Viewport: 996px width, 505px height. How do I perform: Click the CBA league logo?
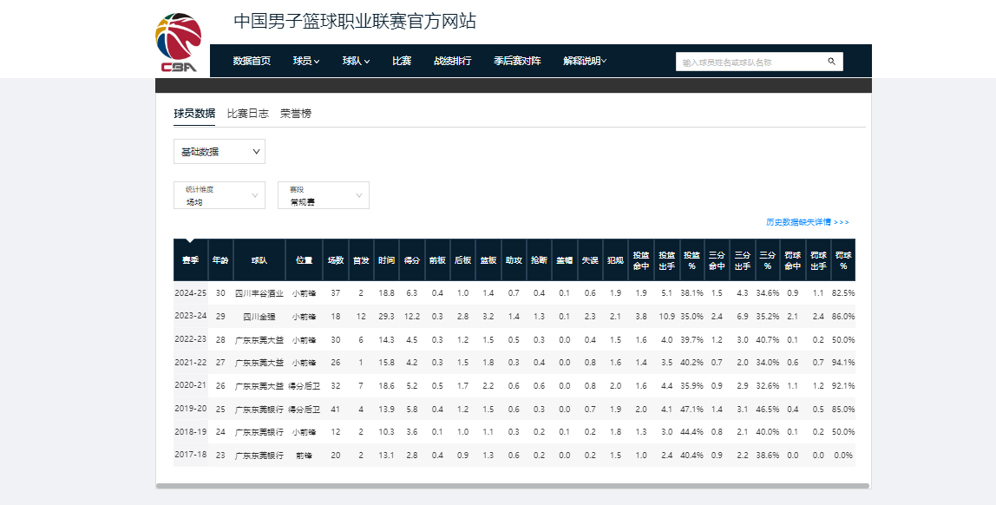(178, 42)
